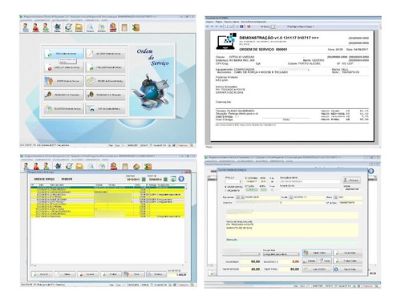Screen dimensions: 401x304
Task: Click green refresh icon next to the list's date filters
Action: (x=173, y=179)
